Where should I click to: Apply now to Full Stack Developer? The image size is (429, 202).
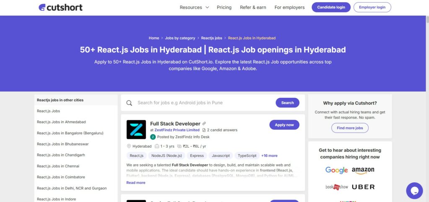pyautogui.click(x=284, y=125)
